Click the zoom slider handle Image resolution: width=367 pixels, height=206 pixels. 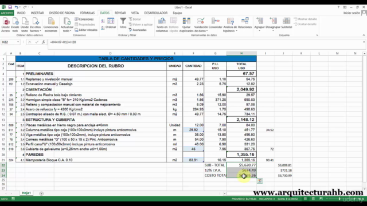(339, 199)
